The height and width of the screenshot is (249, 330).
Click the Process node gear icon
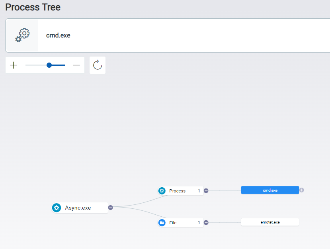pos(162,191)
